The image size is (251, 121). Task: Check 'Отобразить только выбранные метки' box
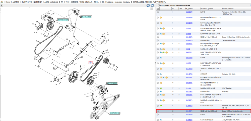pyautogui.click(x=158, y=5)
